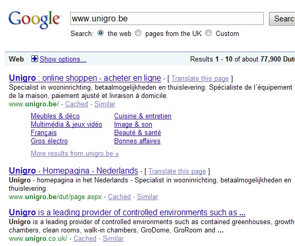This screenshot has width=295, height=246.
Task: Open Unigro controlled environments result title
Action: pyautogui.click(x=127, y=212)
